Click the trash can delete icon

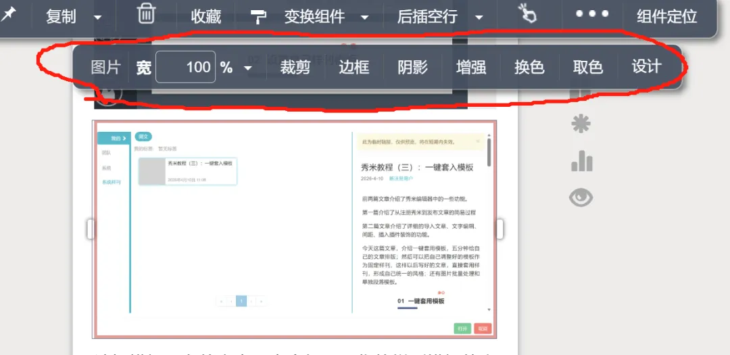click(x=146, y=14)
